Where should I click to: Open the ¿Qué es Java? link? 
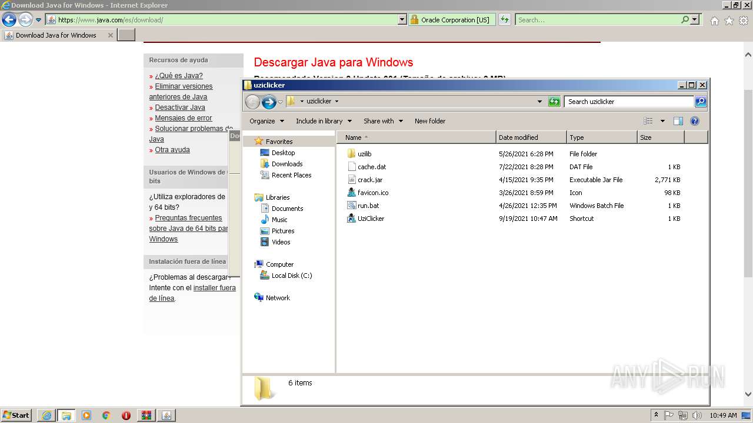pos(179,76)
